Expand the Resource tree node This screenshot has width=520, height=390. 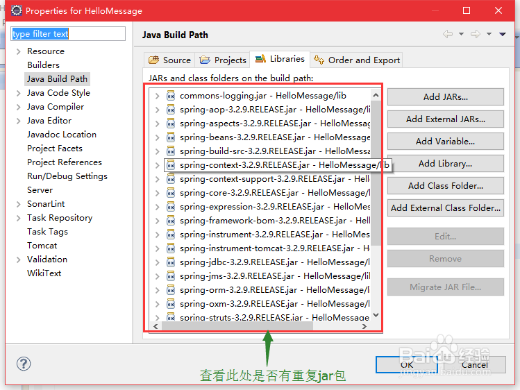pyautogui.click(x=19, y=51)
